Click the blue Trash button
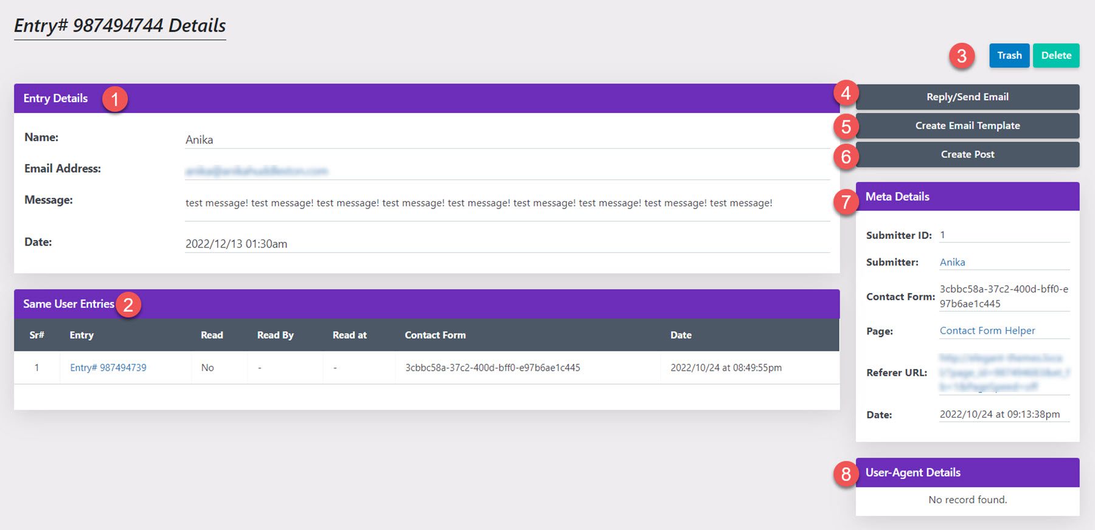This screenshot has width=1095, height=530. pyautogui.click(x=1009, y=55)
